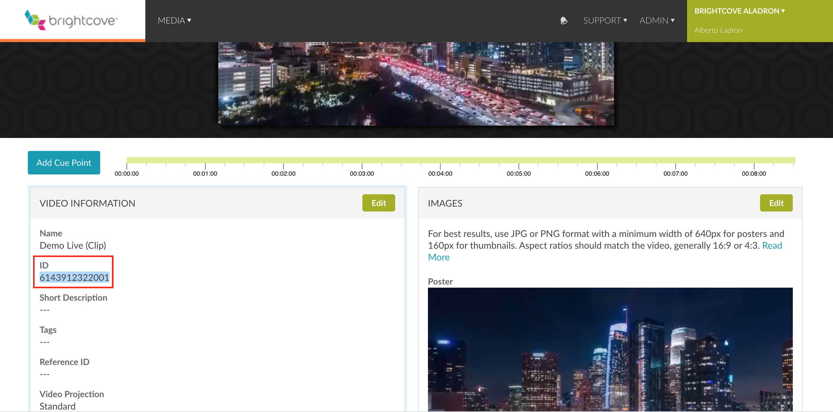Viewport: 833px width, 412px height.
Task: Edit the Video Information section
Action: coord(378,203)
